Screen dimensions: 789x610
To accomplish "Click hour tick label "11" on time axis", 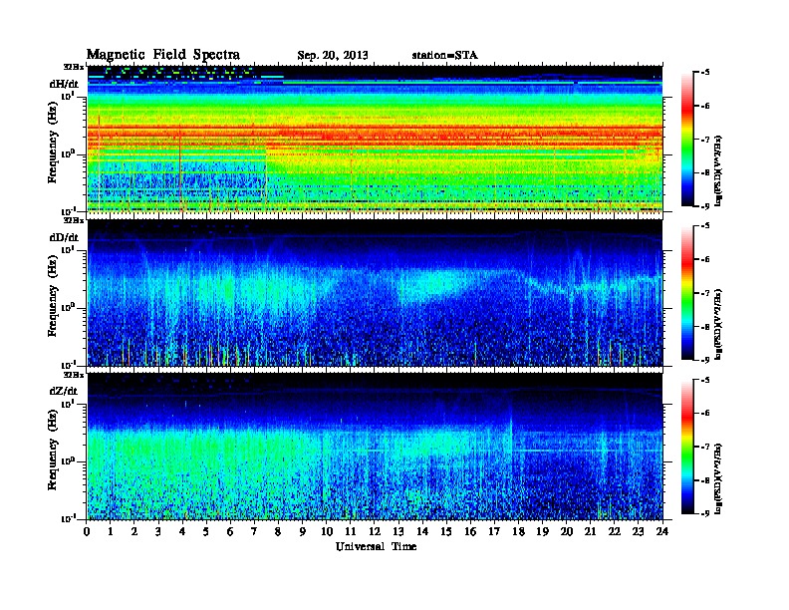I will tap(351, 531).
